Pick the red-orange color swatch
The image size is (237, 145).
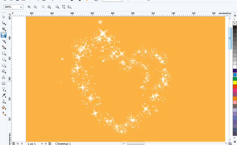coord(235,87)
